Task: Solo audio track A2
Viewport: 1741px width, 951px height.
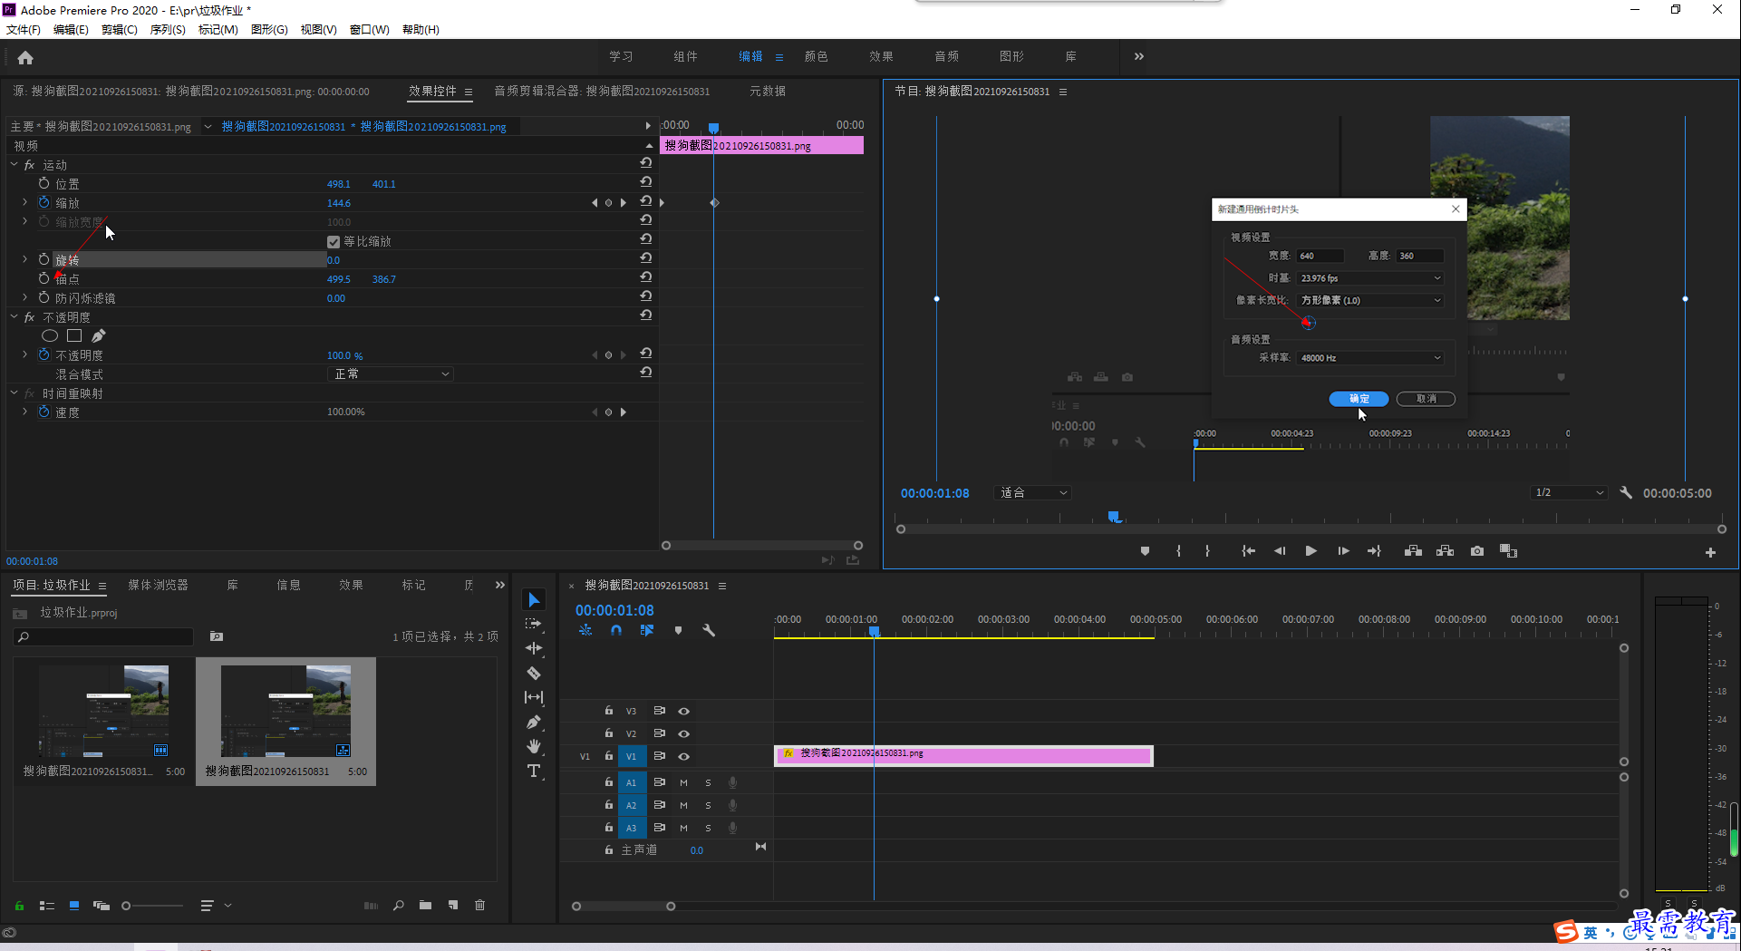Action: 708,805
